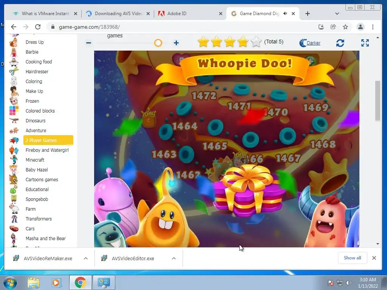
Task: Click the Dress Up category icon
Action: point(14,42)
